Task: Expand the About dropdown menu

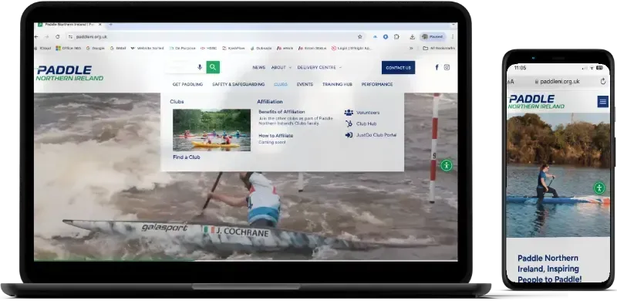Action: (282, 67)
